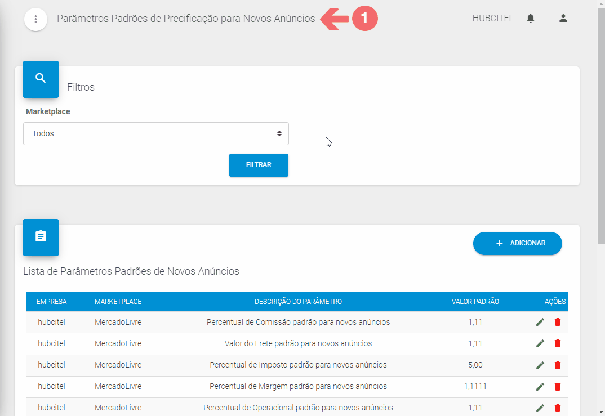The height and width of the screenshot is (416, 605).
Task: Click 'Percentual de Margem padrão para novos anúncios'
Action: click(x=298, y=386)
